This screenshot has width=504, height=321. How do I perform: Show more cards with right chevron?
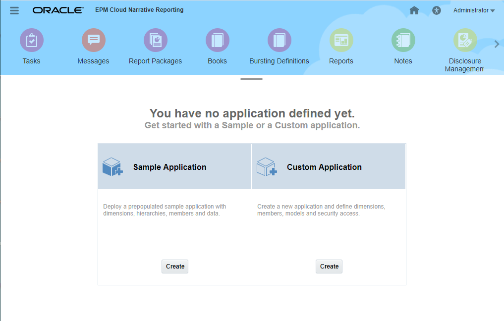point(497,44)
